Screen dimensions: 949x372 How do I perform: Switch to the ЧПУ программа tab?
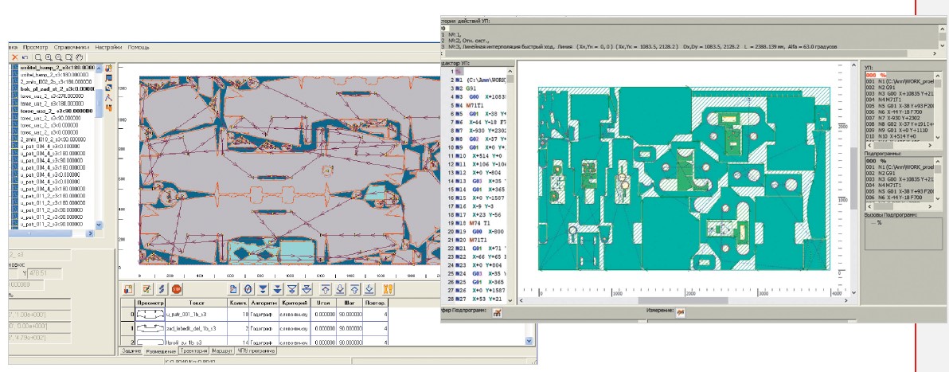(x=256, y=350)
